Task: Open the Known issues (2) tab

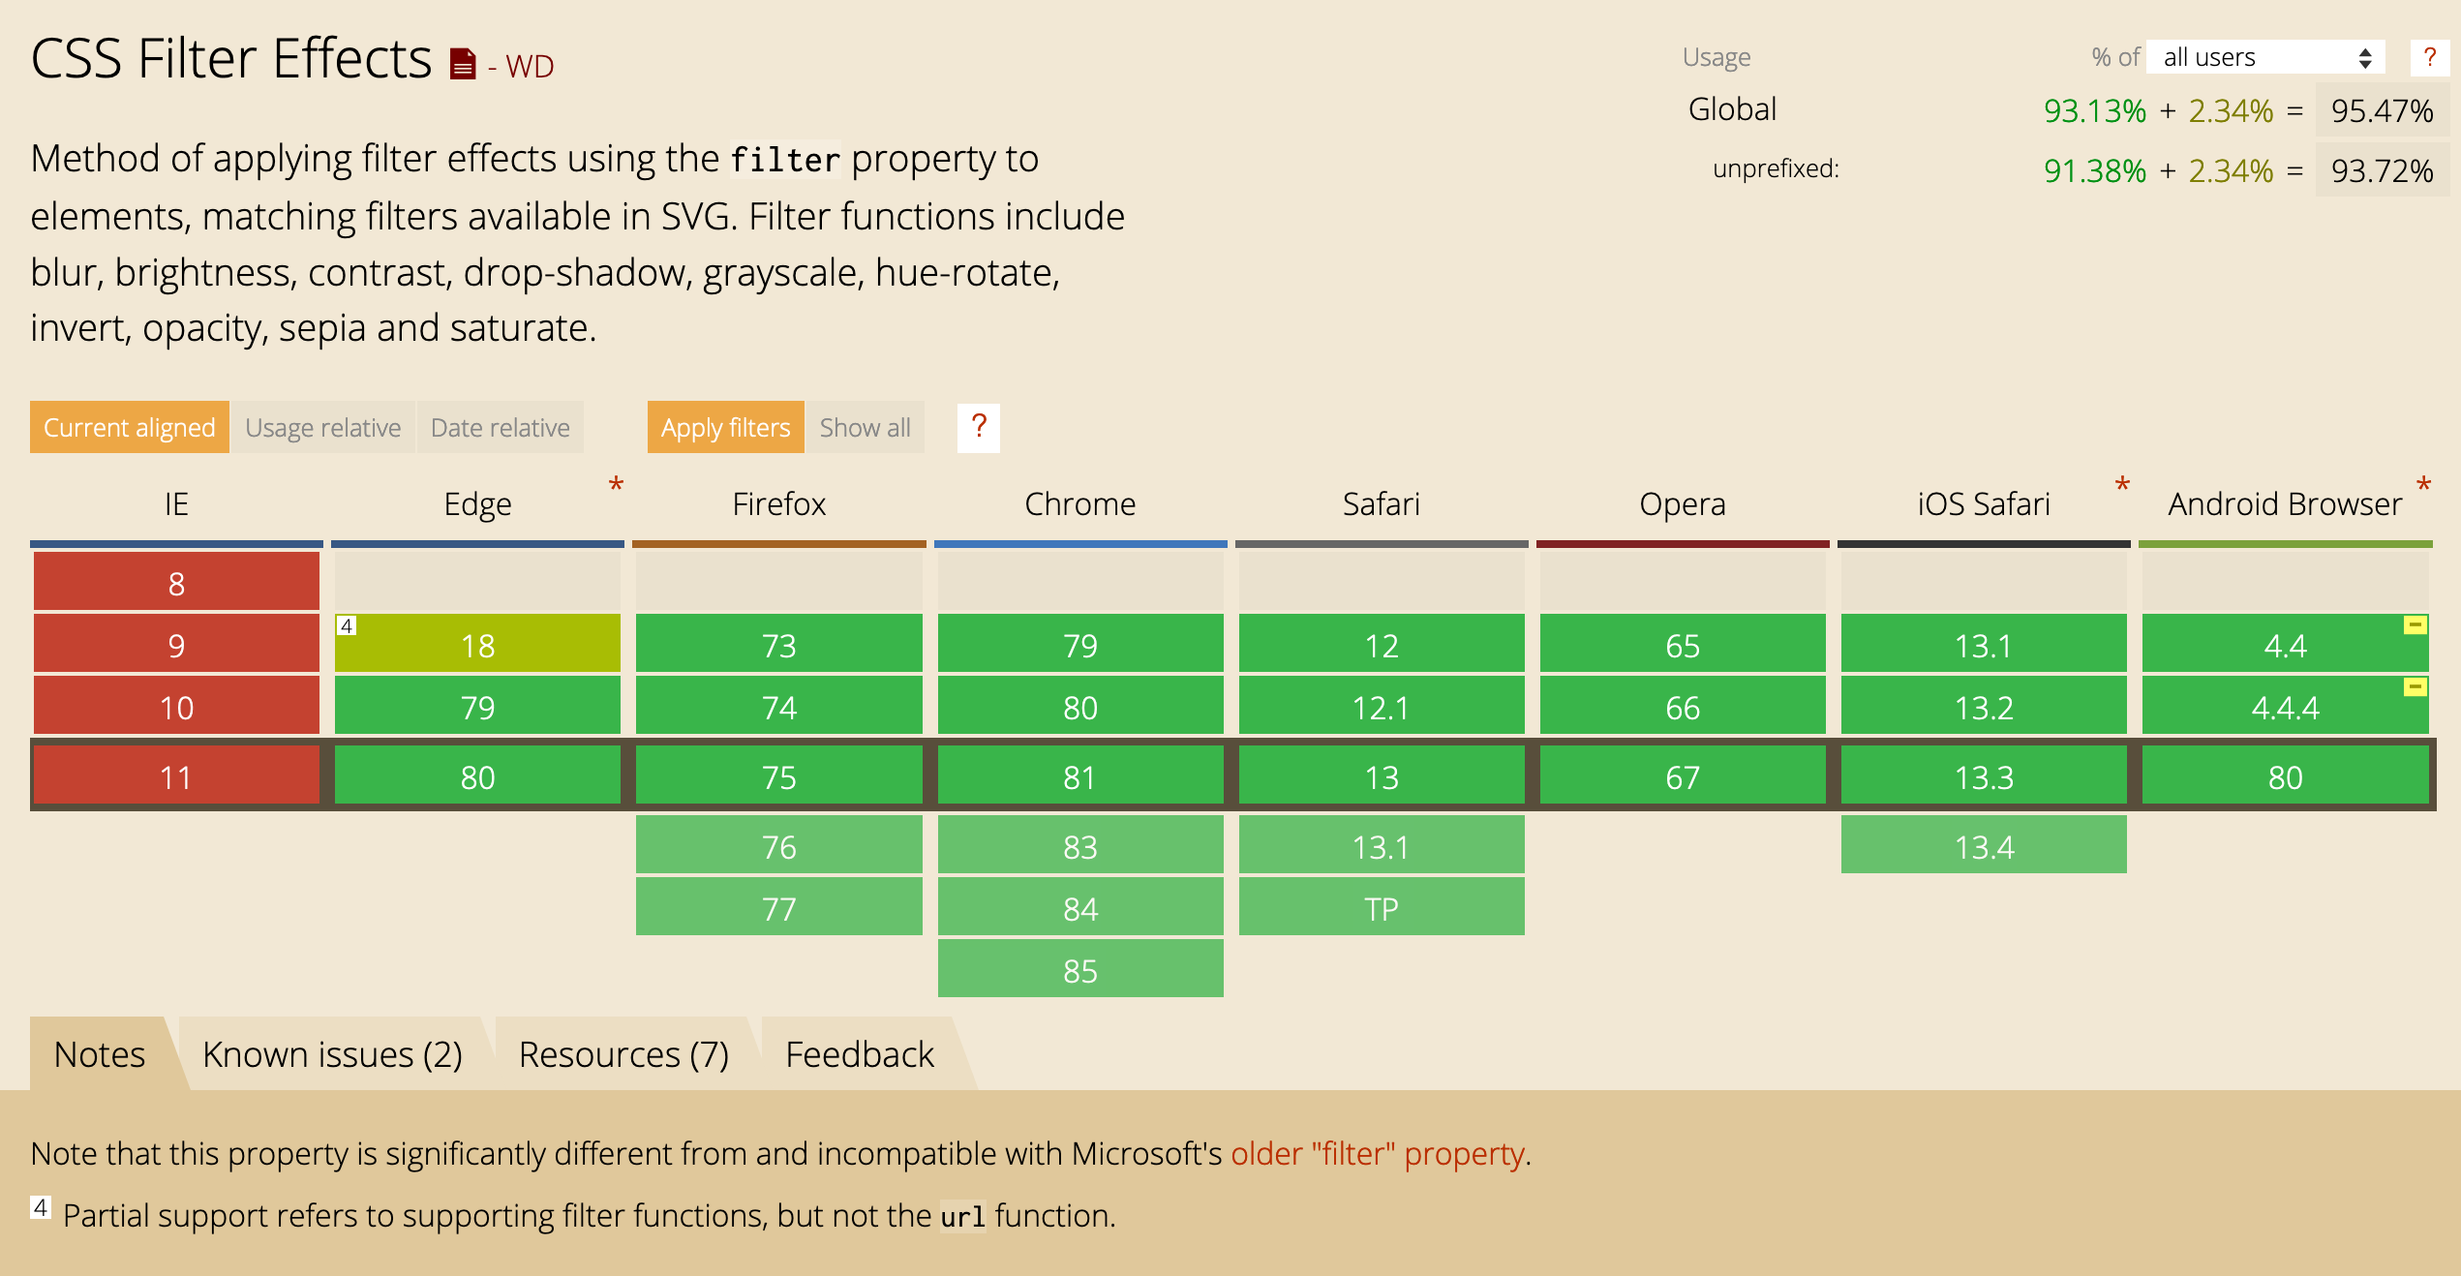Action: click(x=332, y=1054)
